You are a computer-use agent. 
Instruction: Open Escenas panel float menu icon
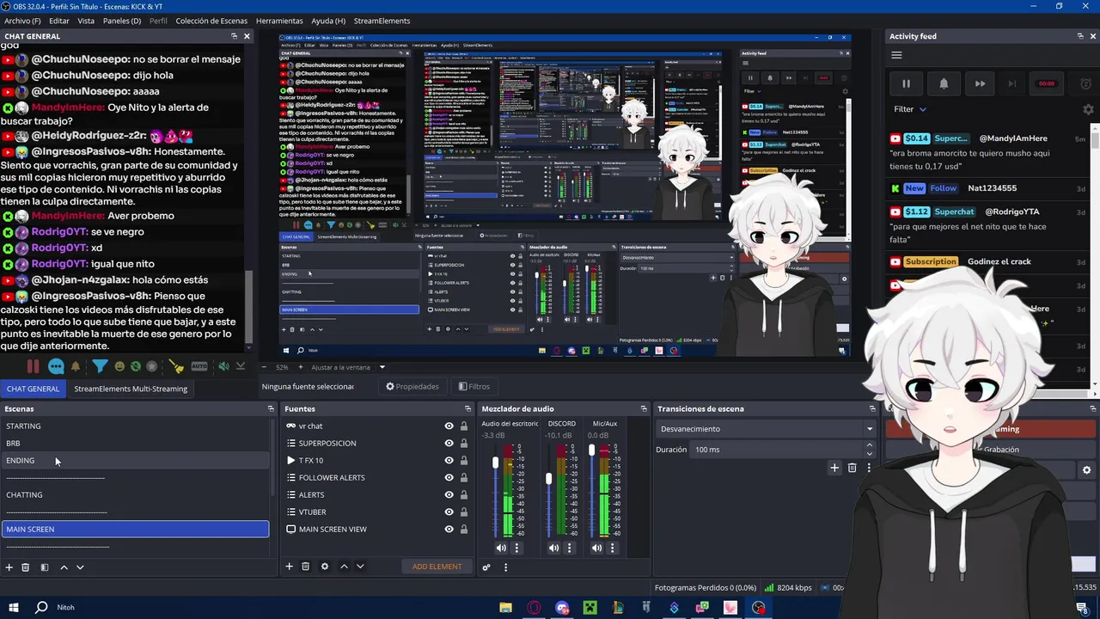tap(271, 409)
